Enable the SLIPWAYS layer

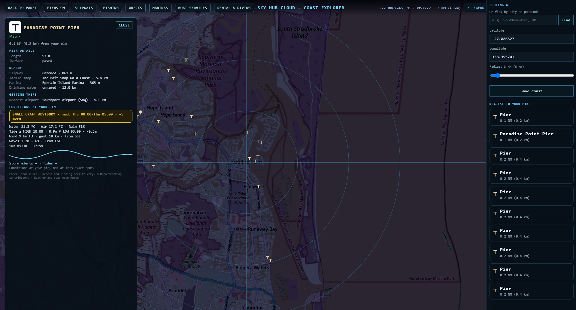click(84, 8)
